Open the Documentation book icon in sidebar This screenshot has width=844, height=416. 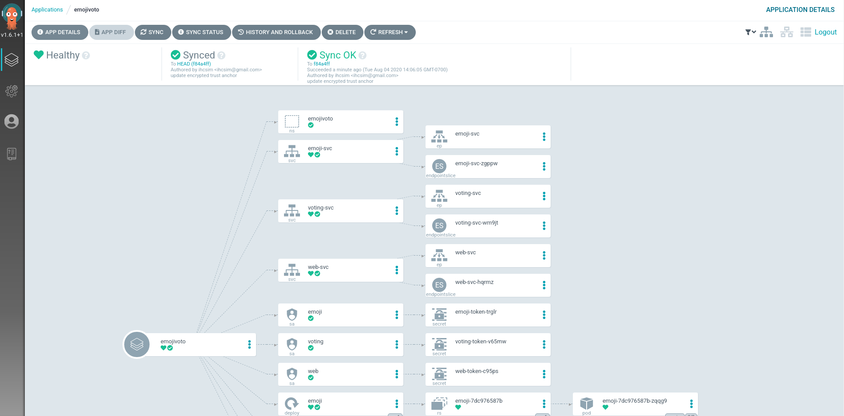click(12, 154)
